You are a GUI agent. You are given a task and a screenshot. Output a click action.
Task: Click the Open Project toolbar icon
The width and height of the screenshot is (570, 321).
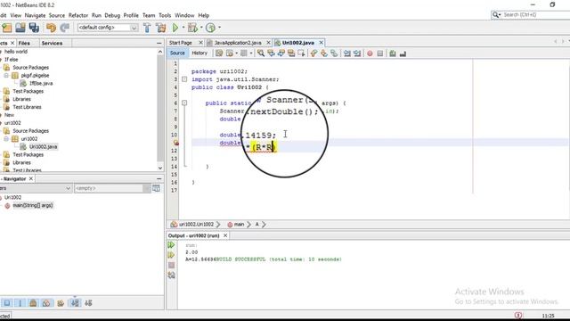pyautogui.click(x=20, y=28)
